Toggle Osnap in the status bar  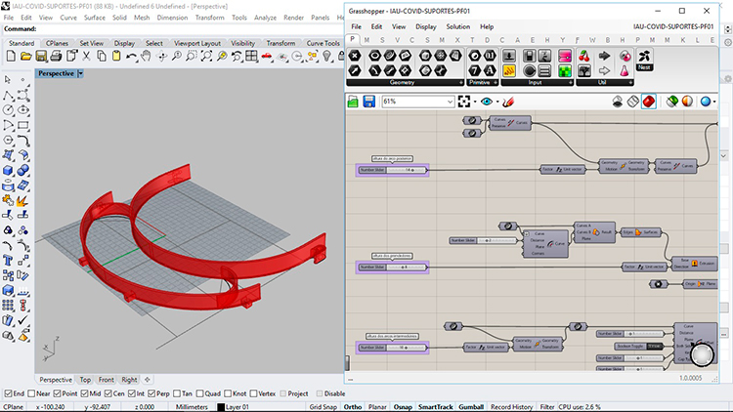tap(402, 407)
